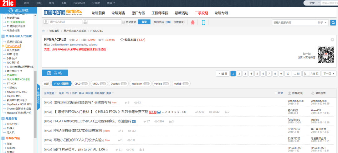Open the 工程师家园 menu
This screenshot has width=338, height=153.
(x=160, y=13)
